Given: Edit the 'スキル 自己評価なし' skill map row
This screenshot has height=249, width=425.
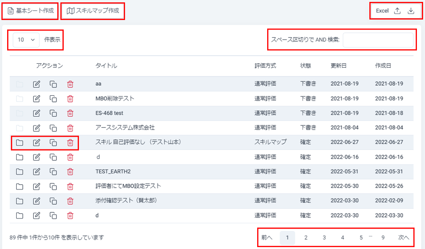Looking at the screenshot, I should pos(37,142).
